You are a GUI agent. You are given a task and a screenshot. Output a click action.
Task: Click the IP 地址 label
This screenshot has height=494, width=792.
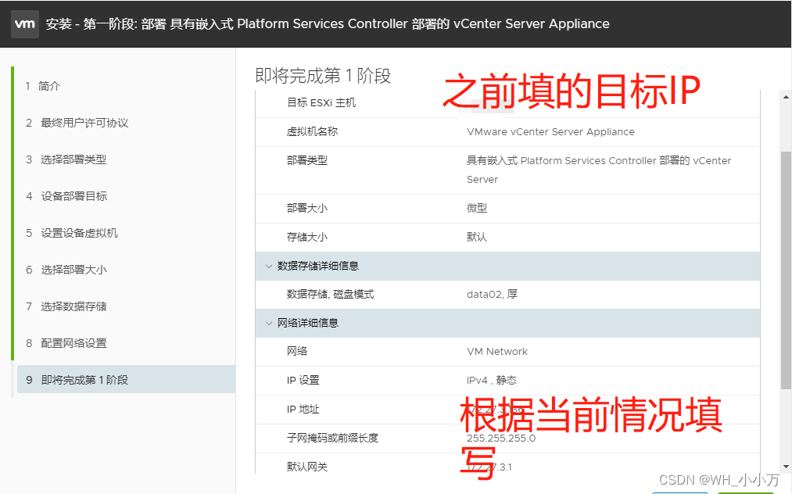303,410
